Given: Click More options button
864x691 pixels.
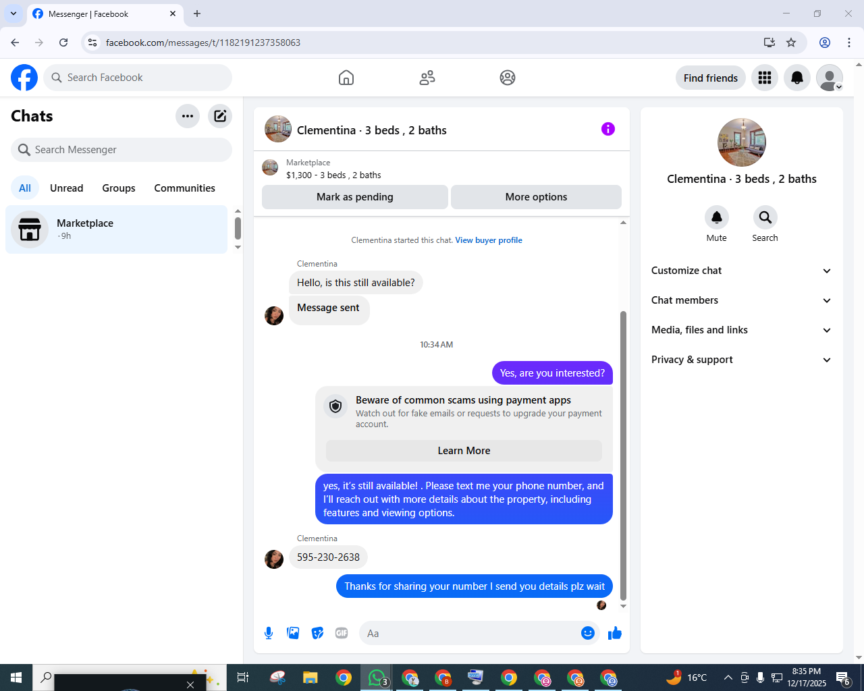Looking at the screenshot, I should [537, 197].
